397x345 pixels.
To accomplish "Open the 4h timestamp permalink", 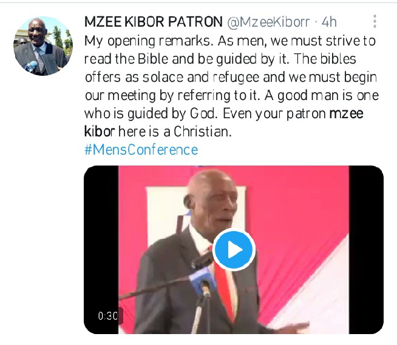I will click(329, 22).
